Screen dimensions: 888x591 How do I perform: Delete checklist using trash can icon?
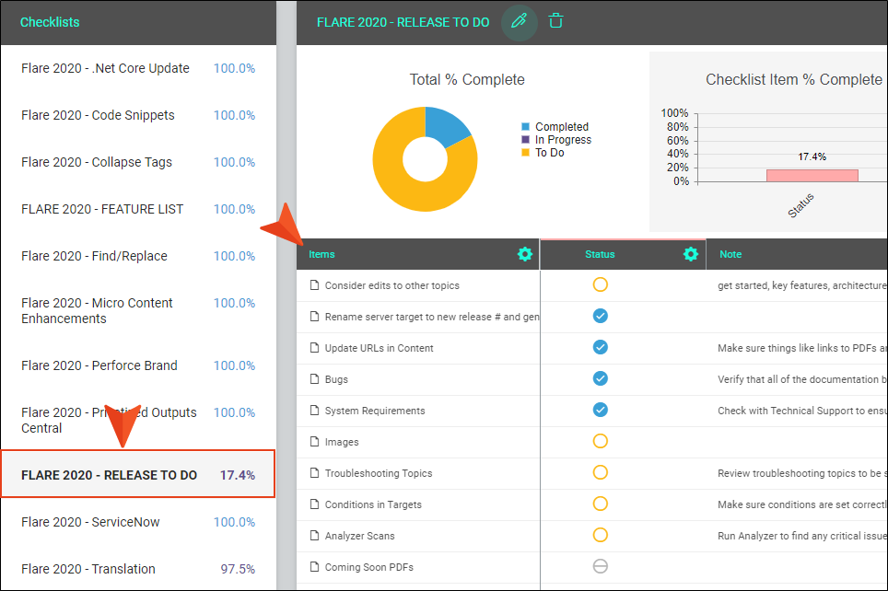(x=555, y=21)
